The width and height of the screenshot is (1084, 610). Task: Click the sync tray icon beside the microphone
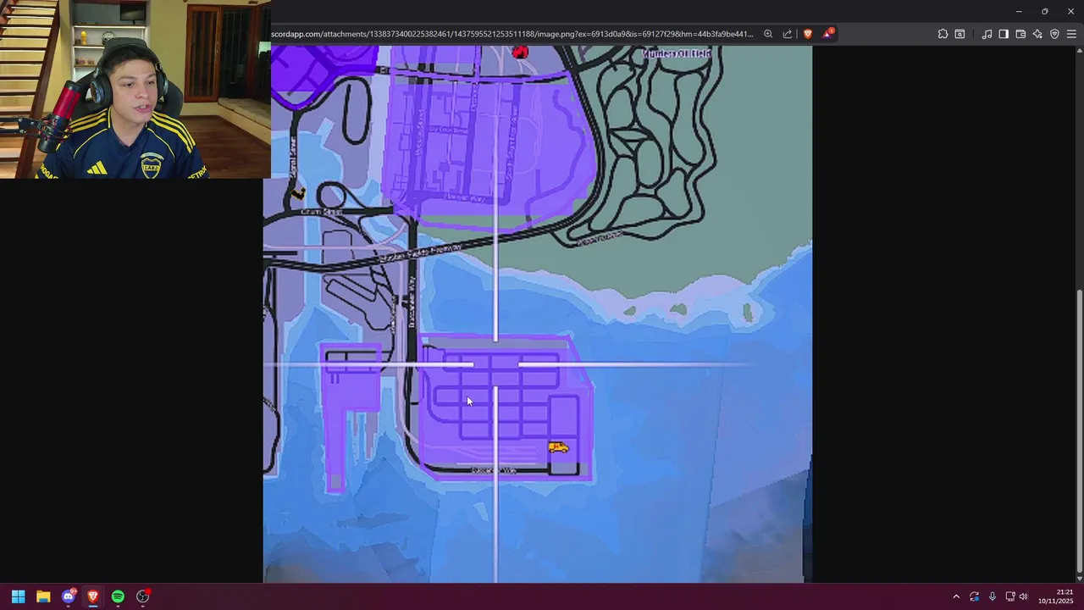[975, 596]
